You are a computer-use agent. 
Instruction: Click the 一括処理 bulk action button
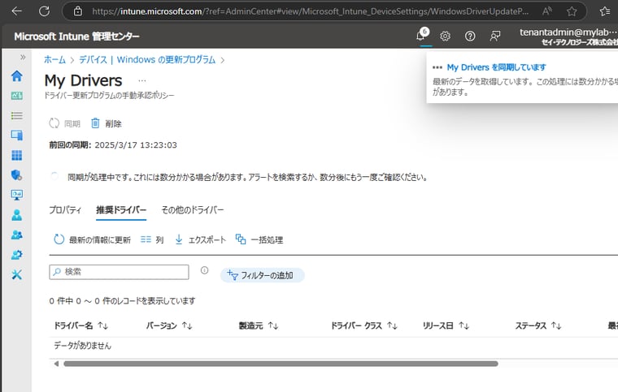[x=259, y=239]
